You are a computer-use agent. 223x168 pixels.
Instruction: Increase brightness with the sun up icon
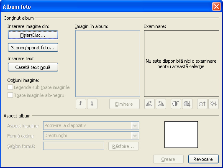click(x=202, y=104)
